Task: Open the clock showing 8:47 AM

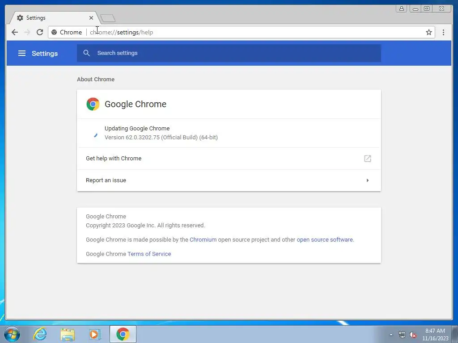Action: click(435, 335)
